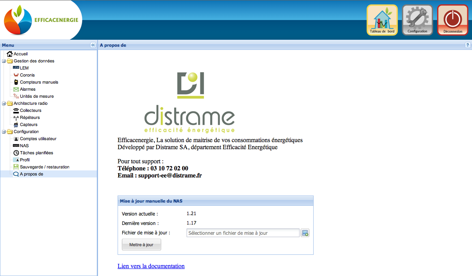Image resolution: width=472 pixels, height=276 pixels.
Task: Open Tâches planifiées in the menu
Action: click(x=36, y=153)
